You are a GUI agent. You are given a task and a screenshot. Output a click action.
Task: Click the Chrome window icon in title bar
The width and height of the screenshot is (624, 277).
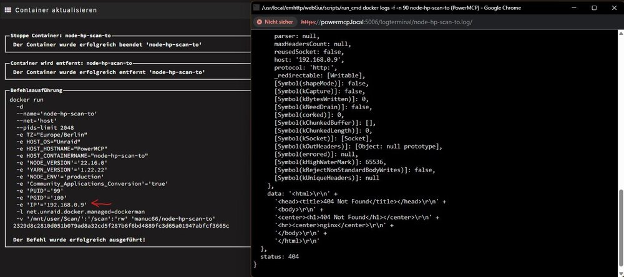(256, 7)
